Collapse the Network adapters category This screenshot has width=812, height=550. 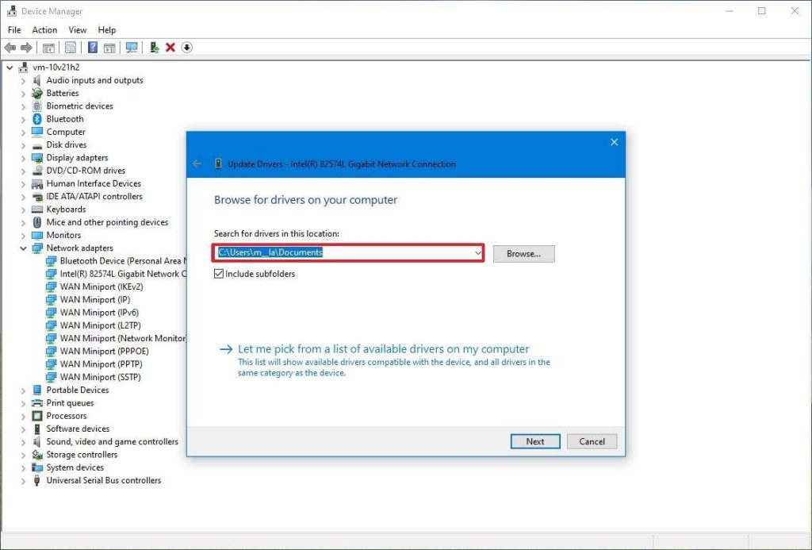coord(23,248)
